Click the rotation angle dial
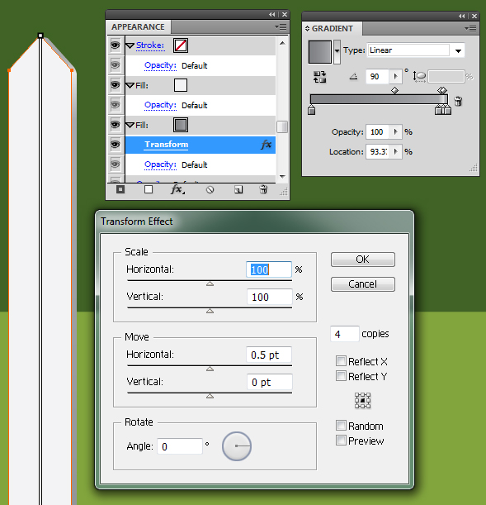This screenshot has width=486, height=505. click(x=237, y=446)
